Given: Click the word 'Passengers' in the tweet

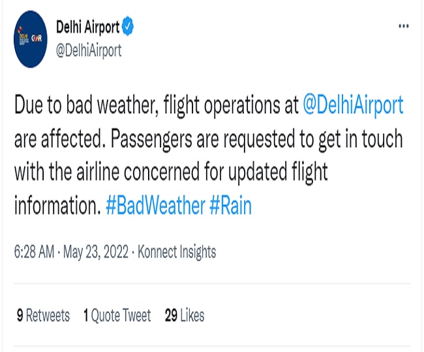Looking at the screenshot, I should (x=151, y=139).
